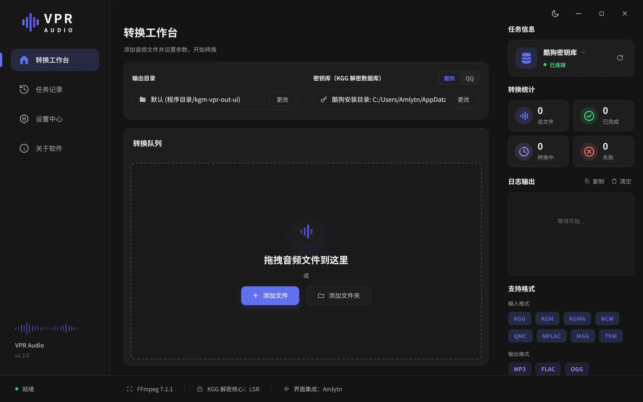Click inside the log output area
Screen dimensions: 643x402
click(571, 234)
